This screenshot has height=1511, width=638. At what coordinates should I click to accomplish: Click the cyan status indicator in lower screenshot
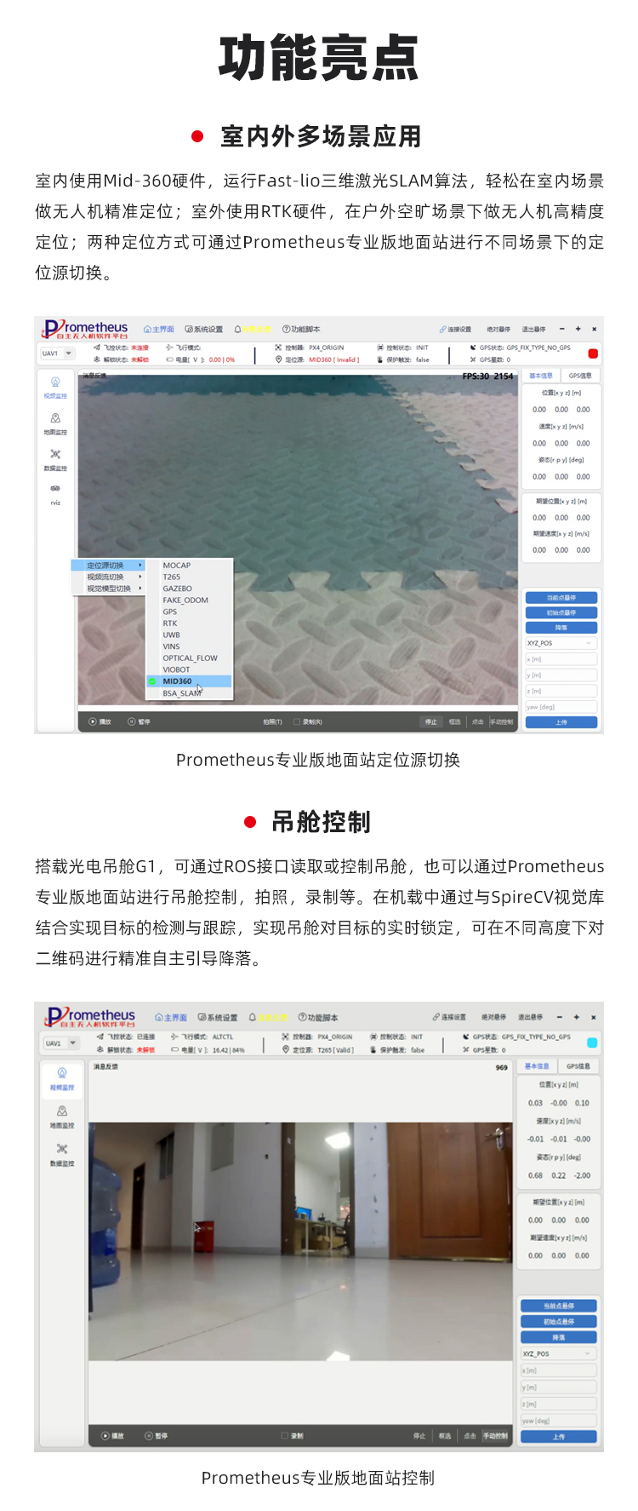click(x=592, y=1043)
